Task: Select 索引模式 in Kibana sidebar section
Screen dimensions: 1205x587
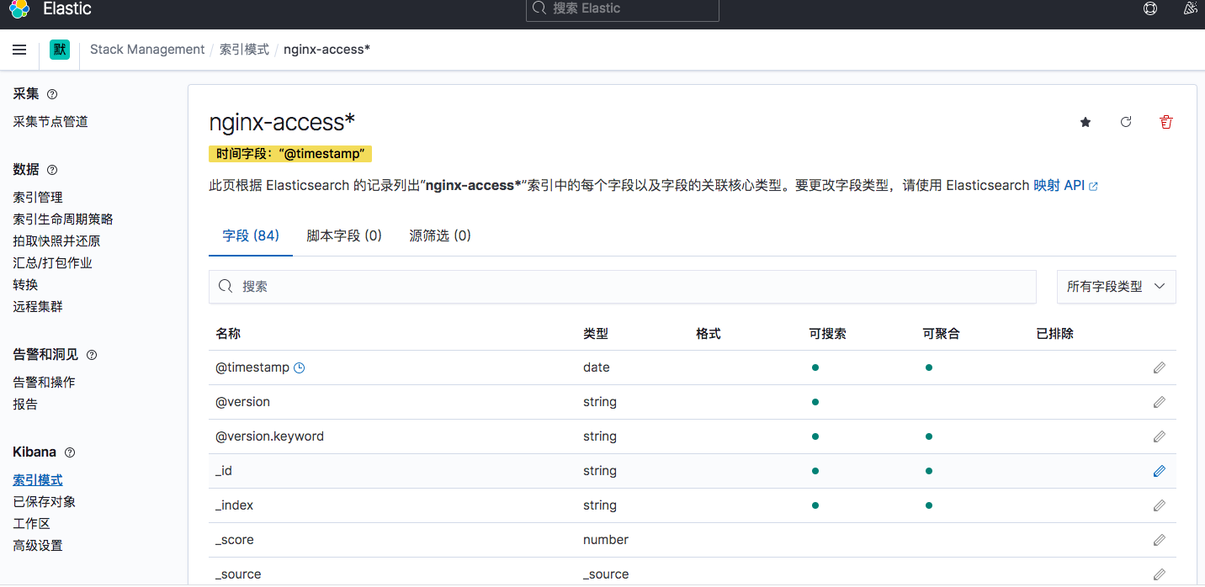Action: (38, 480)
